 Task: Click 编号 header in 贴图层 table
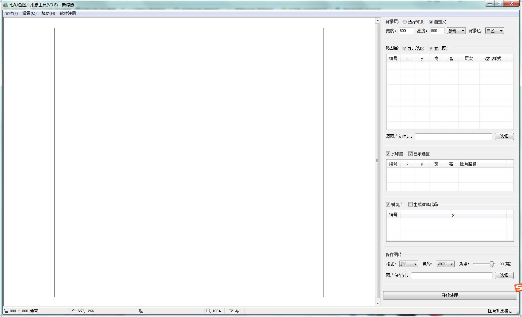point(393,58)
